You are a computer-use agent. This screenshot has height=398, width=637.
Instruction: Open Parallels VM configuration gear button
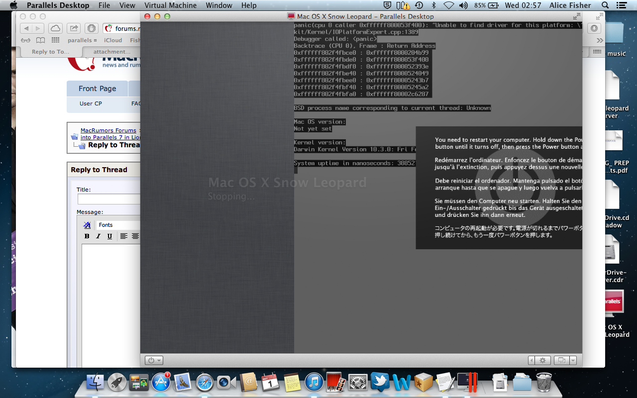pyautogui.click(x=543, y=360)
